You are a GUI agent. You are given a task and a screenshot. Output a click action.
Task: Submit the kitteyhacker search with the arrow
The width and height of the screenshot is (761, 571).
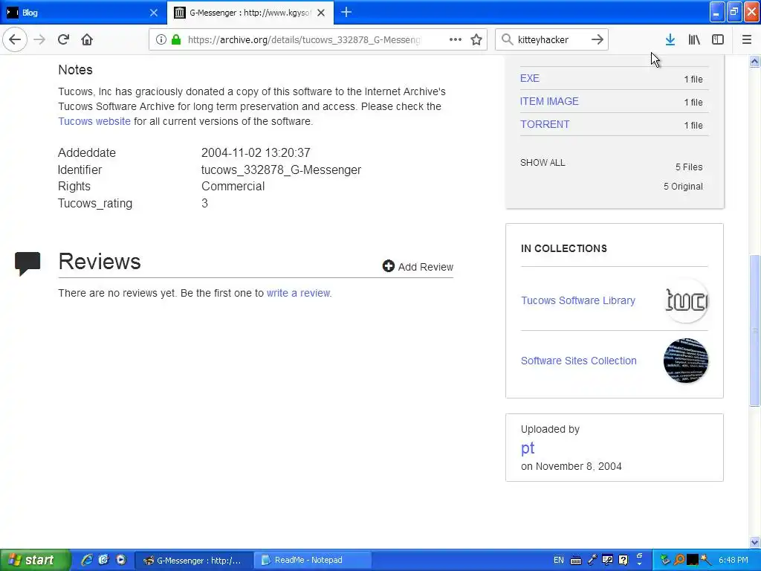(598, 39)
